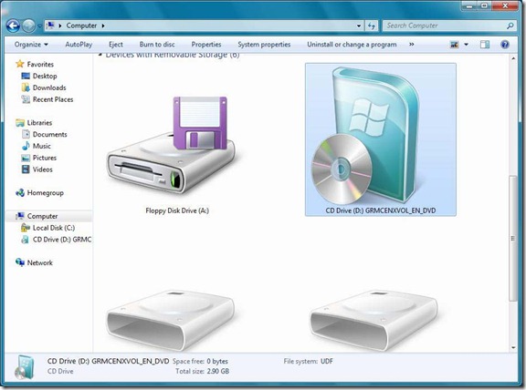The height and width of the screenshot is (390, 526).
Task: Click the Homegroup icon
Action: click(20, 193)
